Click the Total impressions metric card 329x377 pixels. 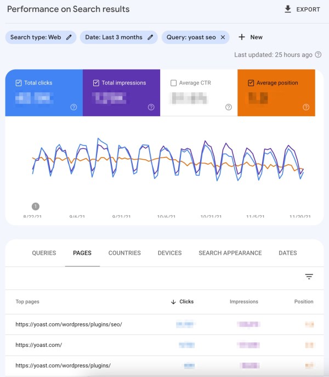click(121, 93)
